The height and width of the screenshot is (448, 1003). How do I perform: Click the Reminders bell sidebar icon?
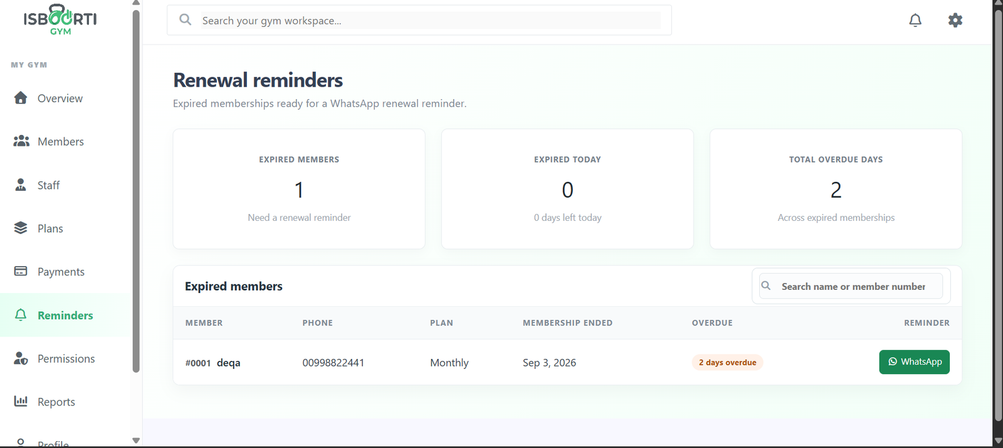(21, 315)
